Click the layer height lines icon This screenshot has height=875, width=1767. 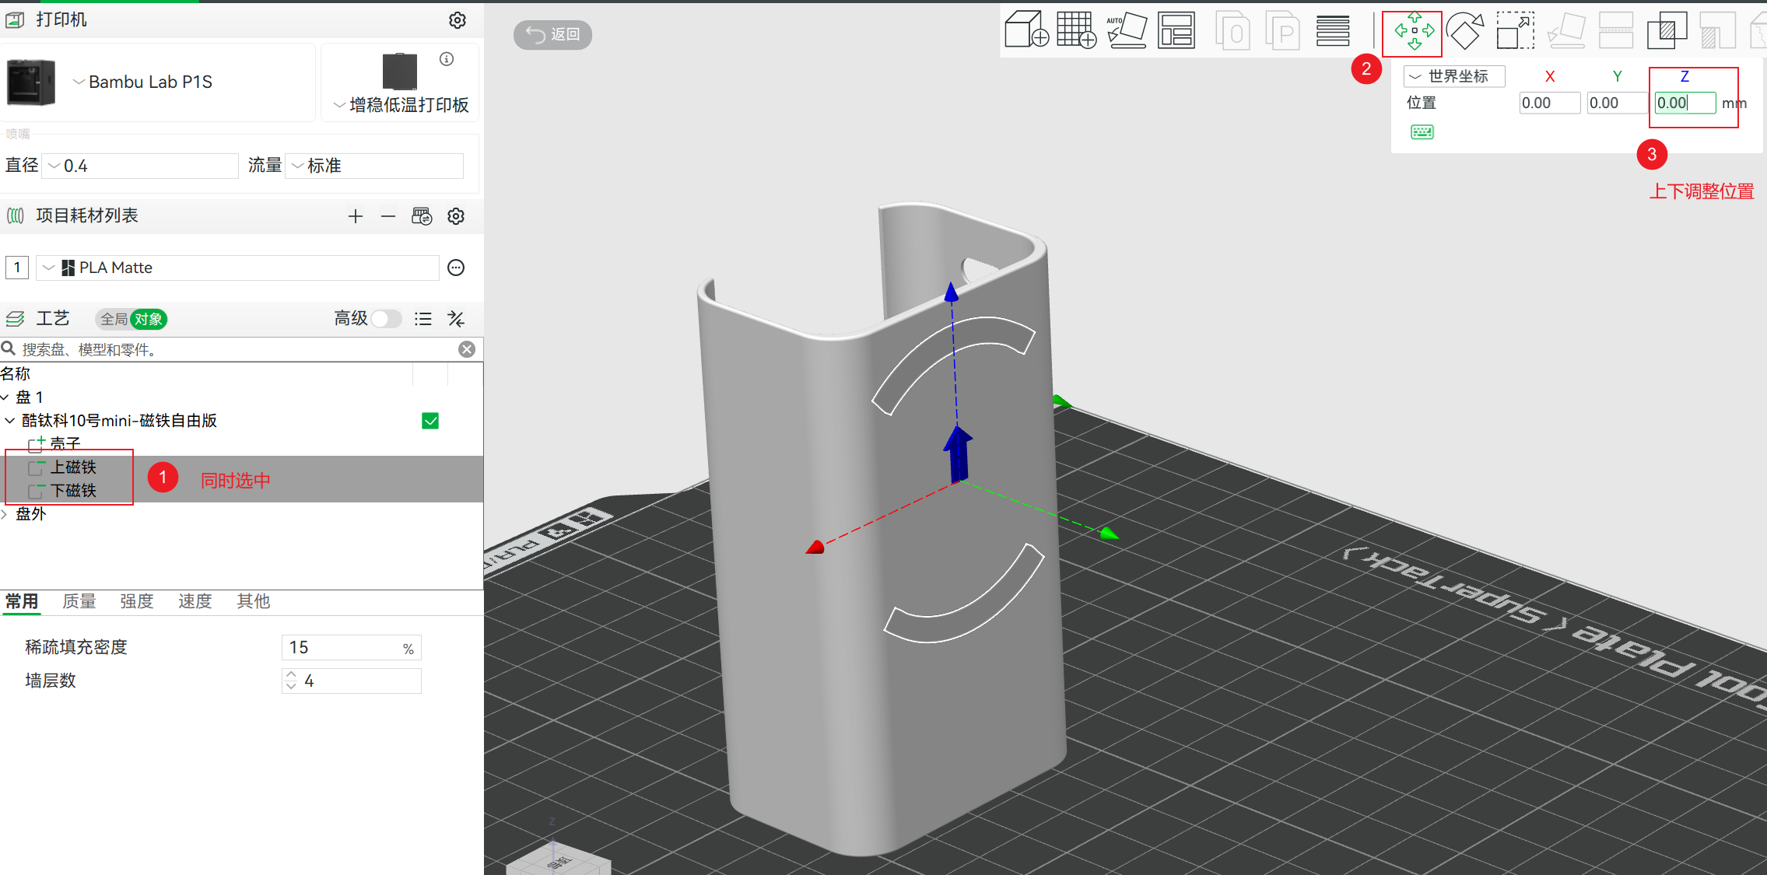(1333, 30)
